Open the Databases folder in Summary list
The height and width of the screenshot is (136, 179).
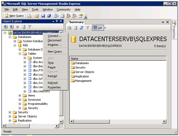(82, 63)
